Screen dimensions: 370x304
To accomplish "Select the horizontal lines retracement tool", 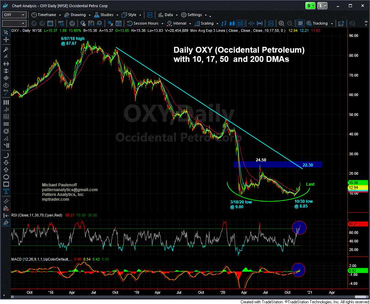I will pos(6,124).
